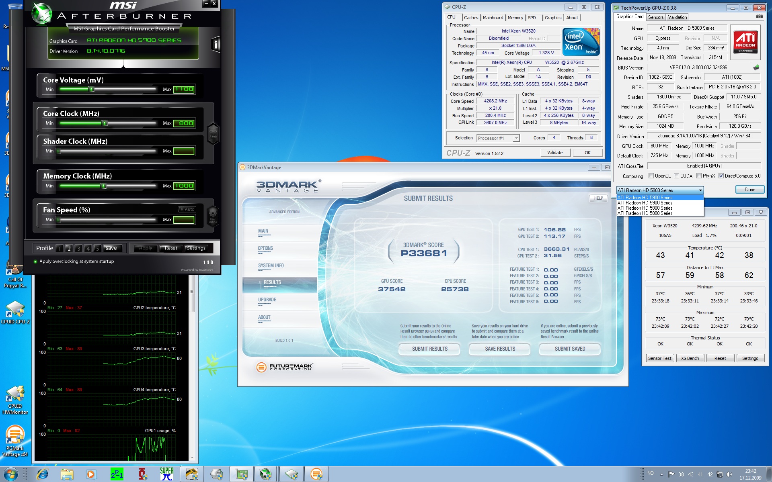Click the Core Clock value field showing 800
Screen dimensions: 772x482
[184, 123]
